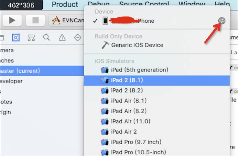The width and height of the screenshot is (238, 156).
Task: Choose the iPad Air (8.1) simulator
Action: (x=157, y=101)
